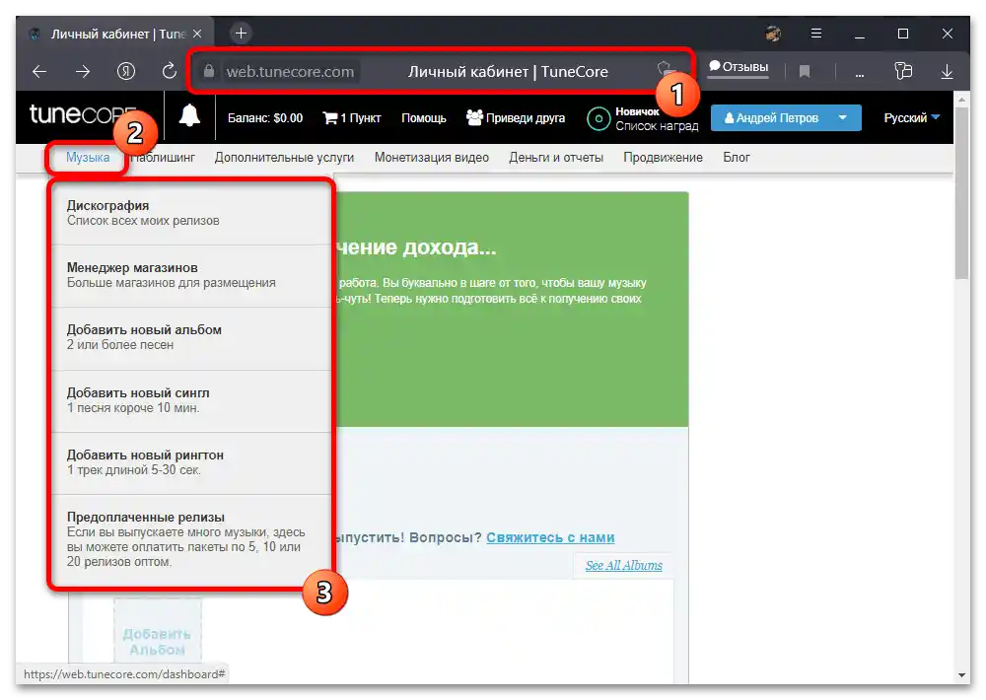This screenshot has width=986, height=700.
Task: Open the three-dots more menu
Action: tap(859, 74)
